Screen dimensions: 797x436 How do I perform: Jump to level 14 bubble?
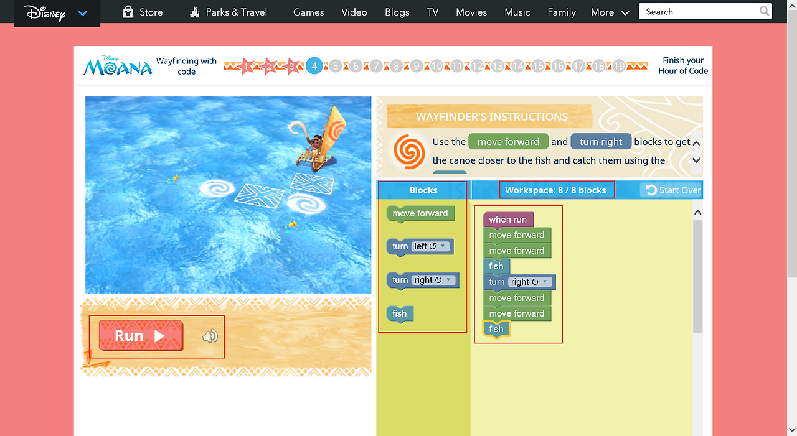pyautogui.click(x=517, y=66)
